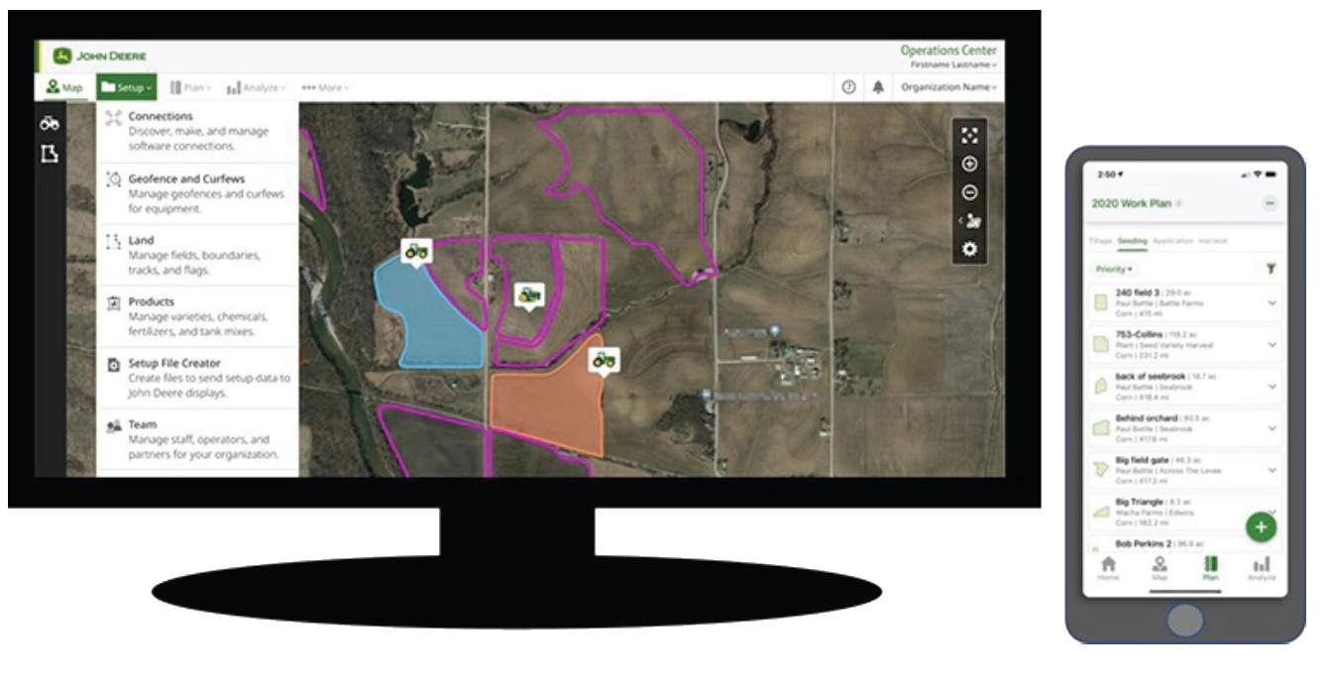Click the map layers icon in the left sidebar

click(52, 152)
